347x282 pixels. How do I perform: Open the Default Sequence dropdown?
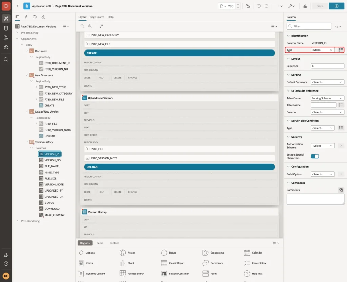tap(327, 82)
